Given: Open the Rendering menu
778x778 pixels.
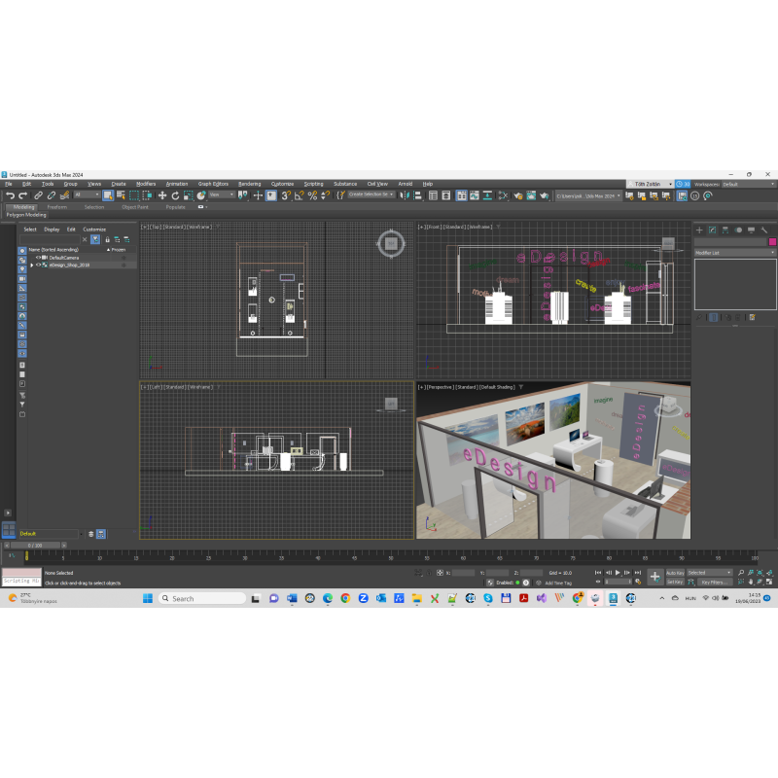Looking at the screenshot, I should coord(249,184).
